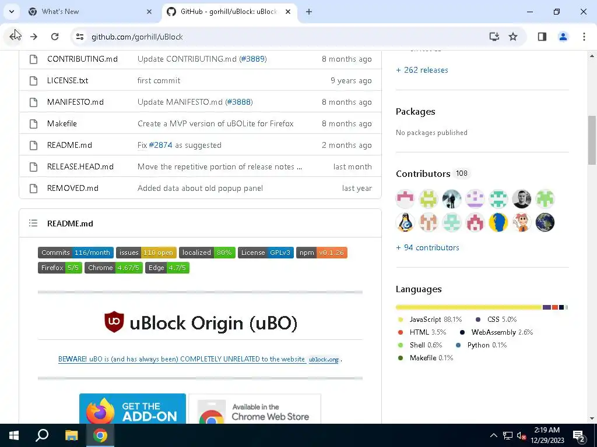
Task: Select Python 0.1% language
Action: pos(481,345)
